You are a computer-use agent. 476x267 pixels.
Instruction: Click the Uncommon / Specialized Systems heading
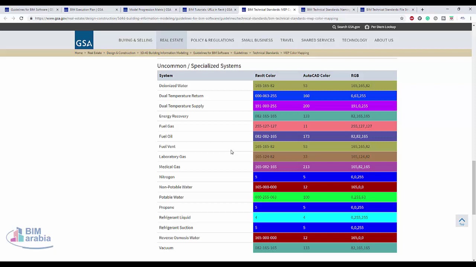(x=199, y=66)
